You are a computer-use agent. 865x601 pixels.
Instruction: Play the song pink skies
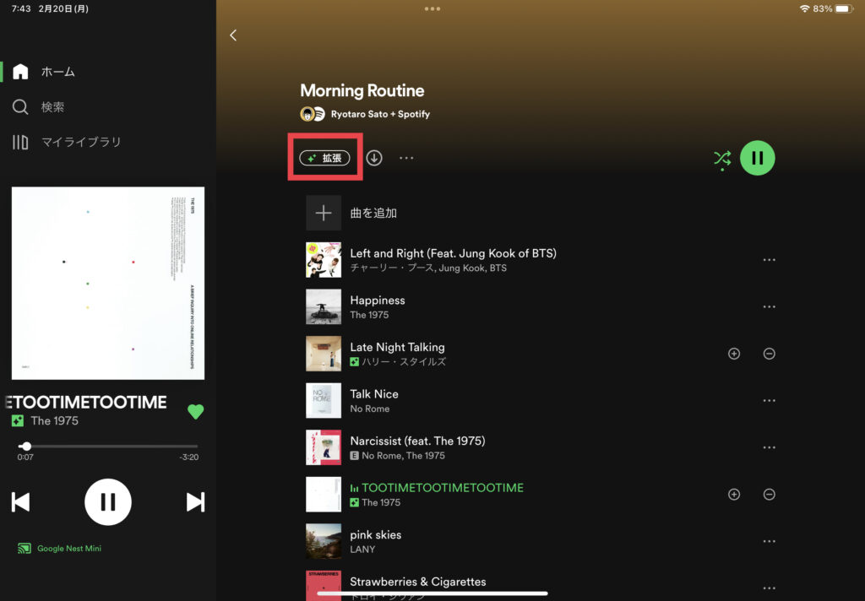[x=376, y=535]
